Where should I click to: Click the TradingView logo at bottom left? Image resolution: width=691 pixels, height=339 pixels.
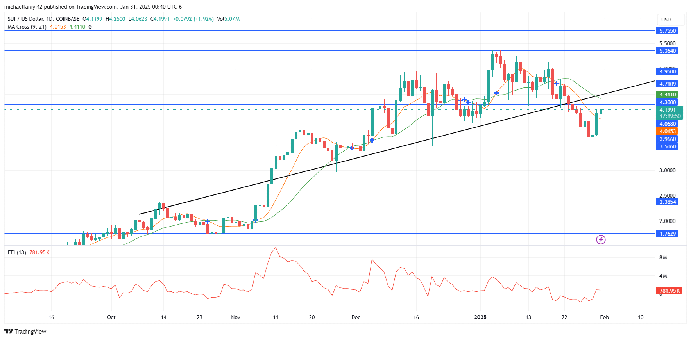[25, 331]
